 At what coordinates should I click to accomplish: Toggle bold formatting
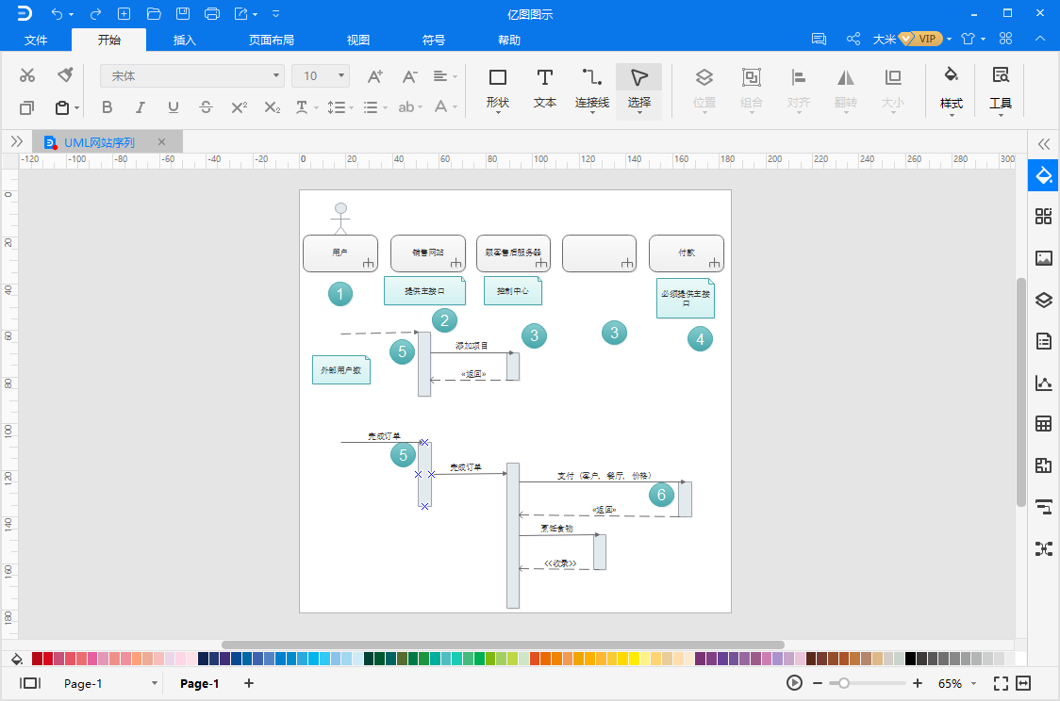pyautogui.click(x=107, y=107)
